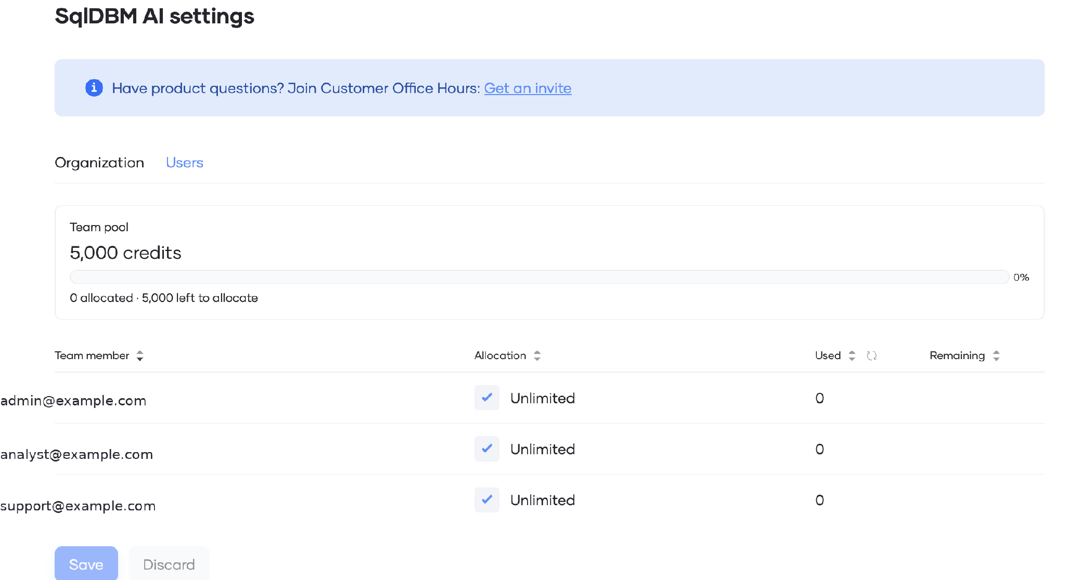Save the AI settings changes

86,563
